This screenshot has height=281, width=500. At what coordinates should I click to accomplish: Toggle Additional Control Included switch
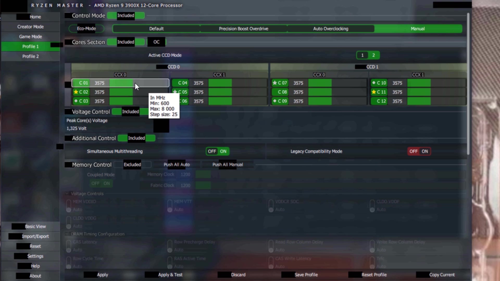[136, 138]
